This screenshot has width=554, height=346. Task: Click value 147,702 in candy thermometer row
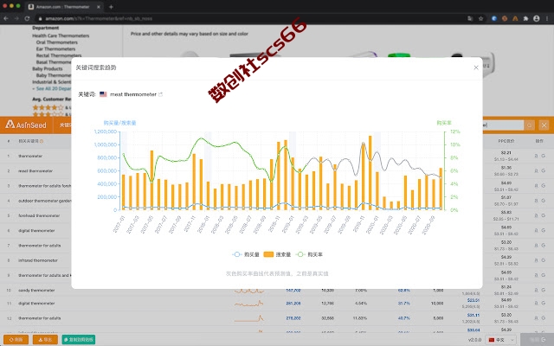293,291
